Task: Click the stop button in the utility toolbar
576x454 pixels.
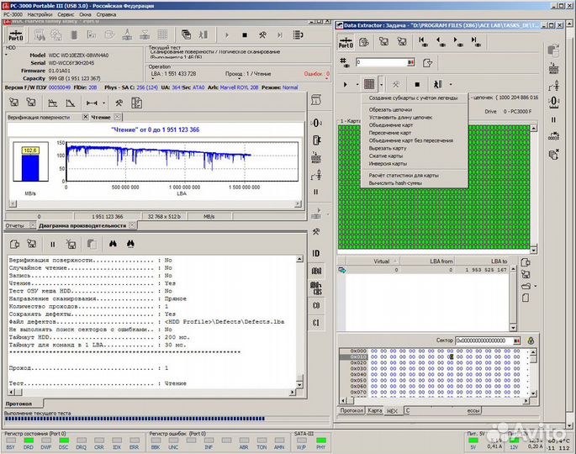Action: pos(245,35)
